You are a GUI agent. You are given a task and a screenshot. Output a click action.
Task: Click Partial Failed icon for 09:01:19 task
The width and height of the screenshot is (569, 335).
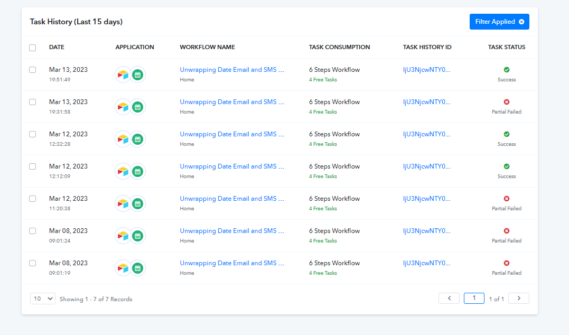(x=507, y=263)
